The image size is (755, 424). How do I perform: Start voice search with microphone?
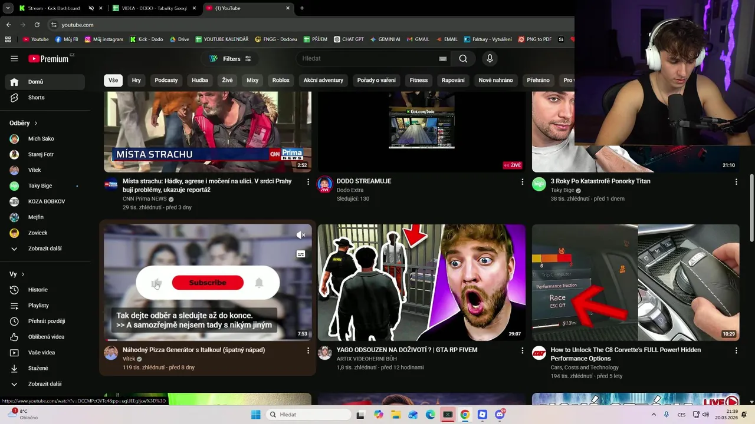pos(490,58)
